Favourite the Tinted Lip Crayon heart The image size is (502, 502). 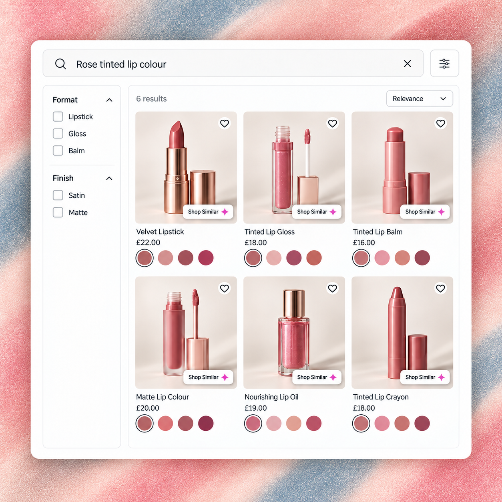(x=441, y=288)
